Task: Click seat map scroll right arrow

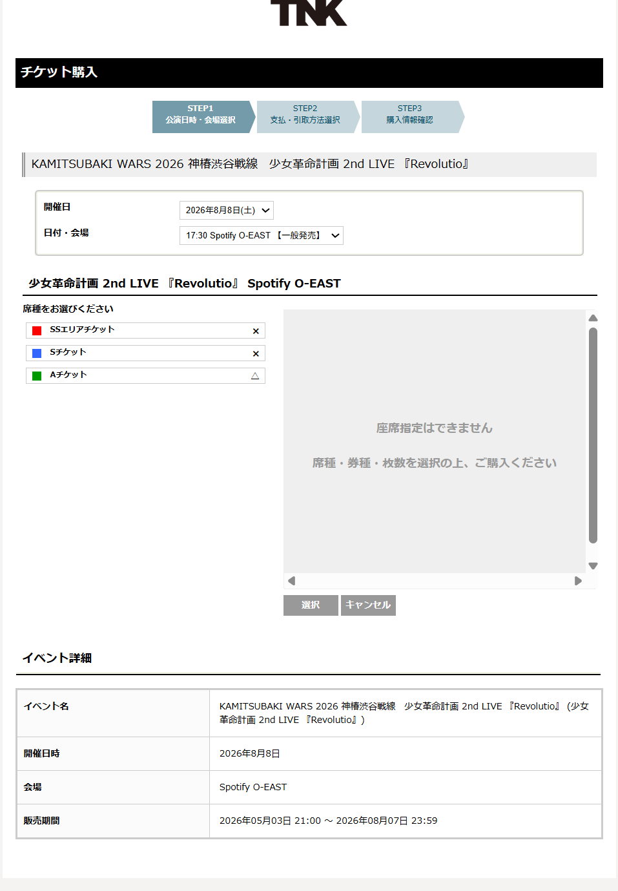Action: [578, 581]
